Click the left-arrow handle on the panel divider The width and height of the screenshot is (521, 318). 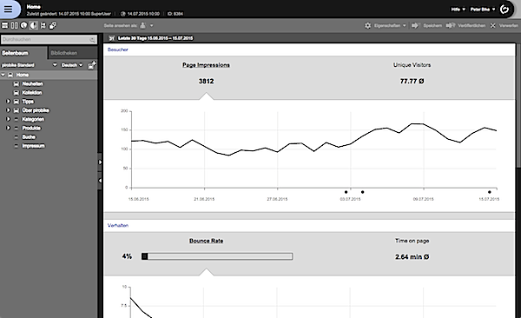pos(100,181)
